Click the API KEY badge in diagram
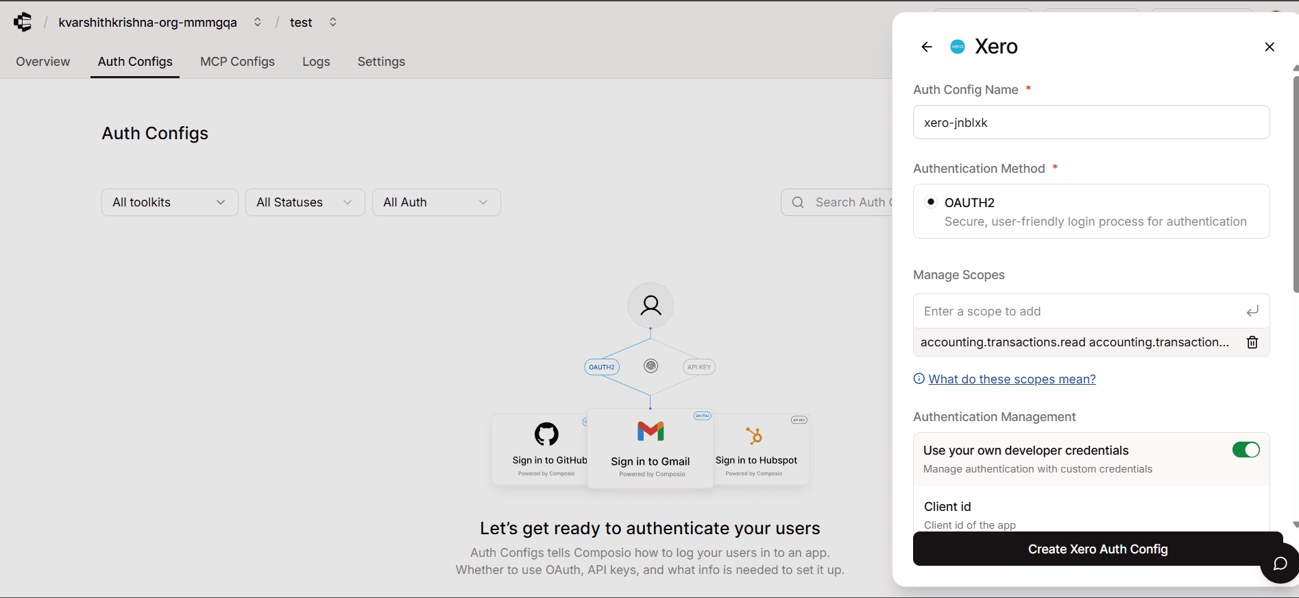This screenshot has width=1299, height=598. [699, 367]
